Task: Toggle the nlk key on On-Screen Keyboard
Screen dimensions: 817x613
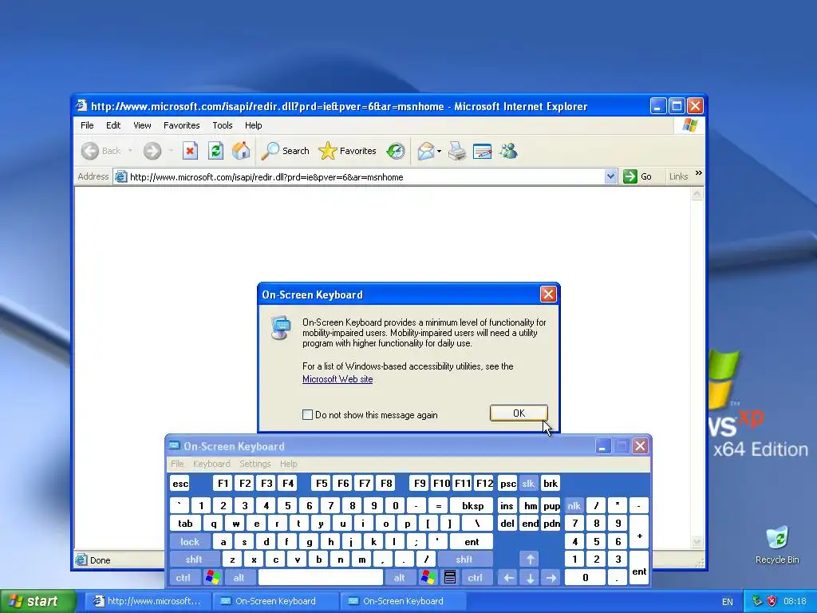Action: [574, 505]
